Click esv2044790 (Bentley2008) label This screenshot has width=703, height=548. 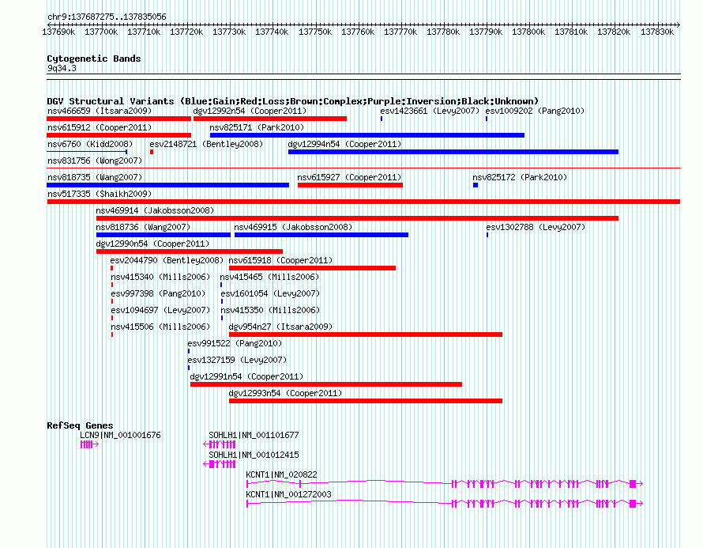(167, 260)
